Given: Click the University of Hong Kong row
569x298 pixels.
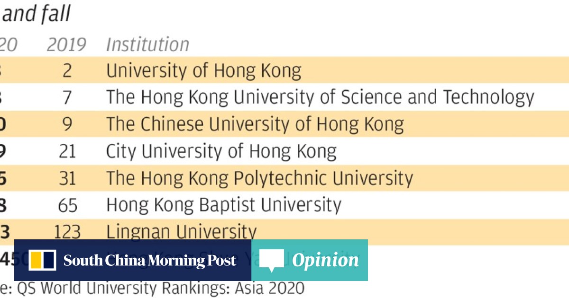Looking at the screenshot, I should click(x=203, y=70).
